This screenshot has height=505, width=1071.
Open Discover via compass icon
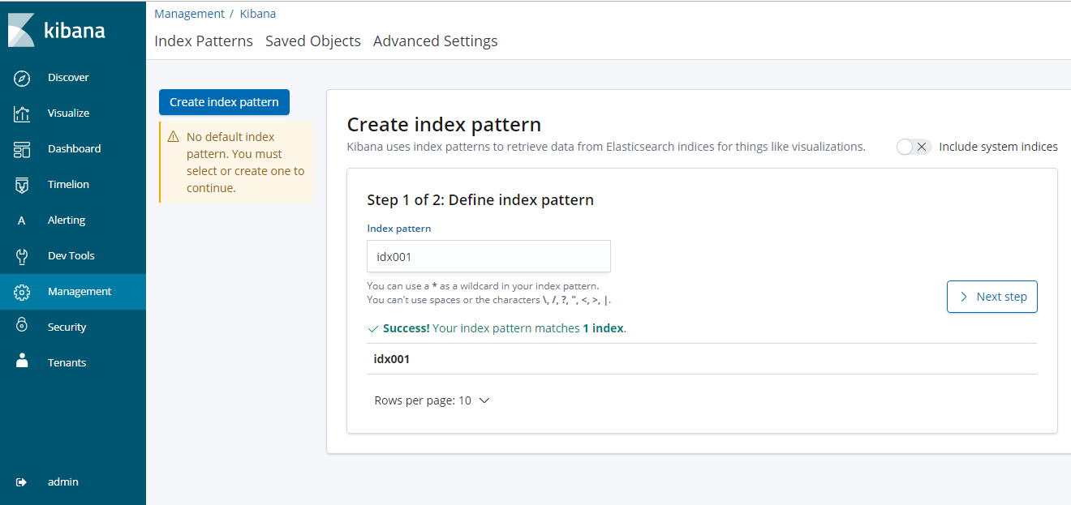[22, 78]
